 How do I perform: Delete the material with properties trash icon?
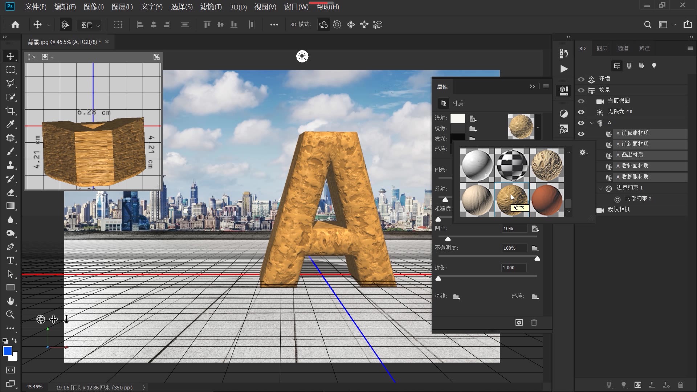point(534,322)
